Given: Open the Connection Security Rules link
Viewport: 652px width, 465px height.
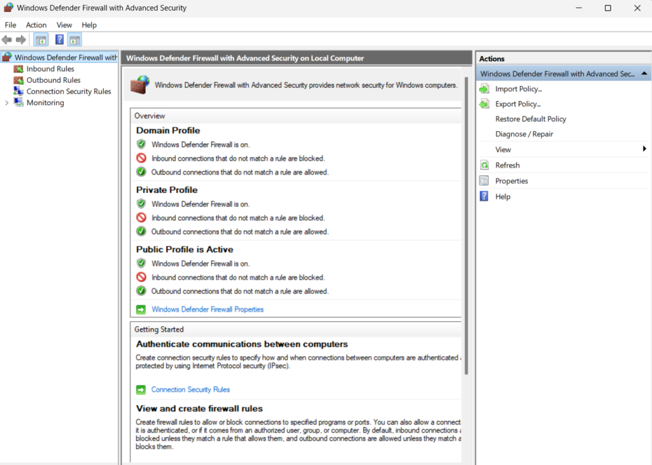Looking at the screenshot, I should tap(190, 390).
